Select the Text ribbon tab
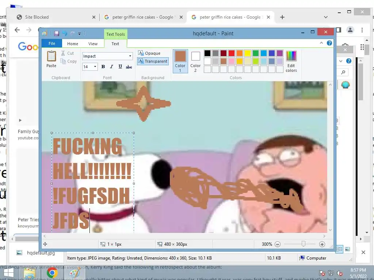This screenshot has height=280, width=374. (x=115, y=44)
